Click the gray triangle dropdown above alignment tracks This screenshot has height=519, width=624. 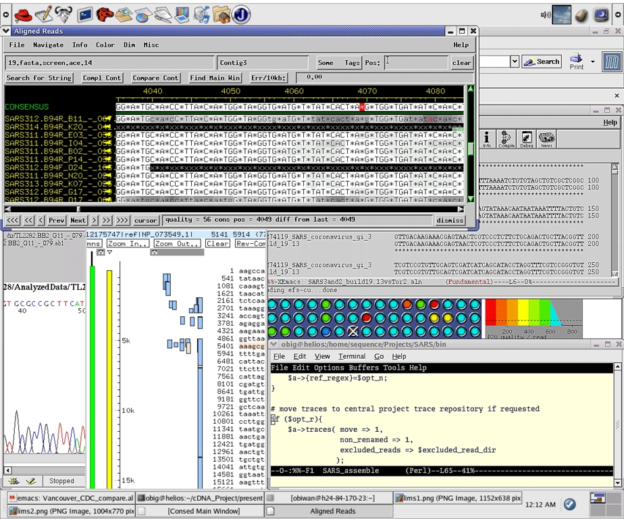click(x=154, y=253)
